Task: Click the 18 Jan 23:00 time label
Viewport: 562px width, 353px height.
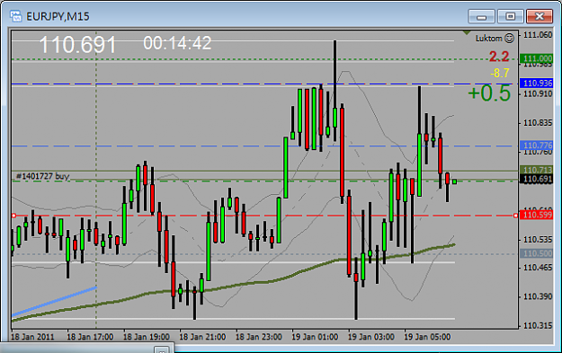Action: tap(259, 337)
